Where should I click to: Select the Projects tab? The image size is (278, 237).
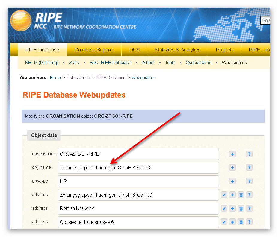click(225, 50)
